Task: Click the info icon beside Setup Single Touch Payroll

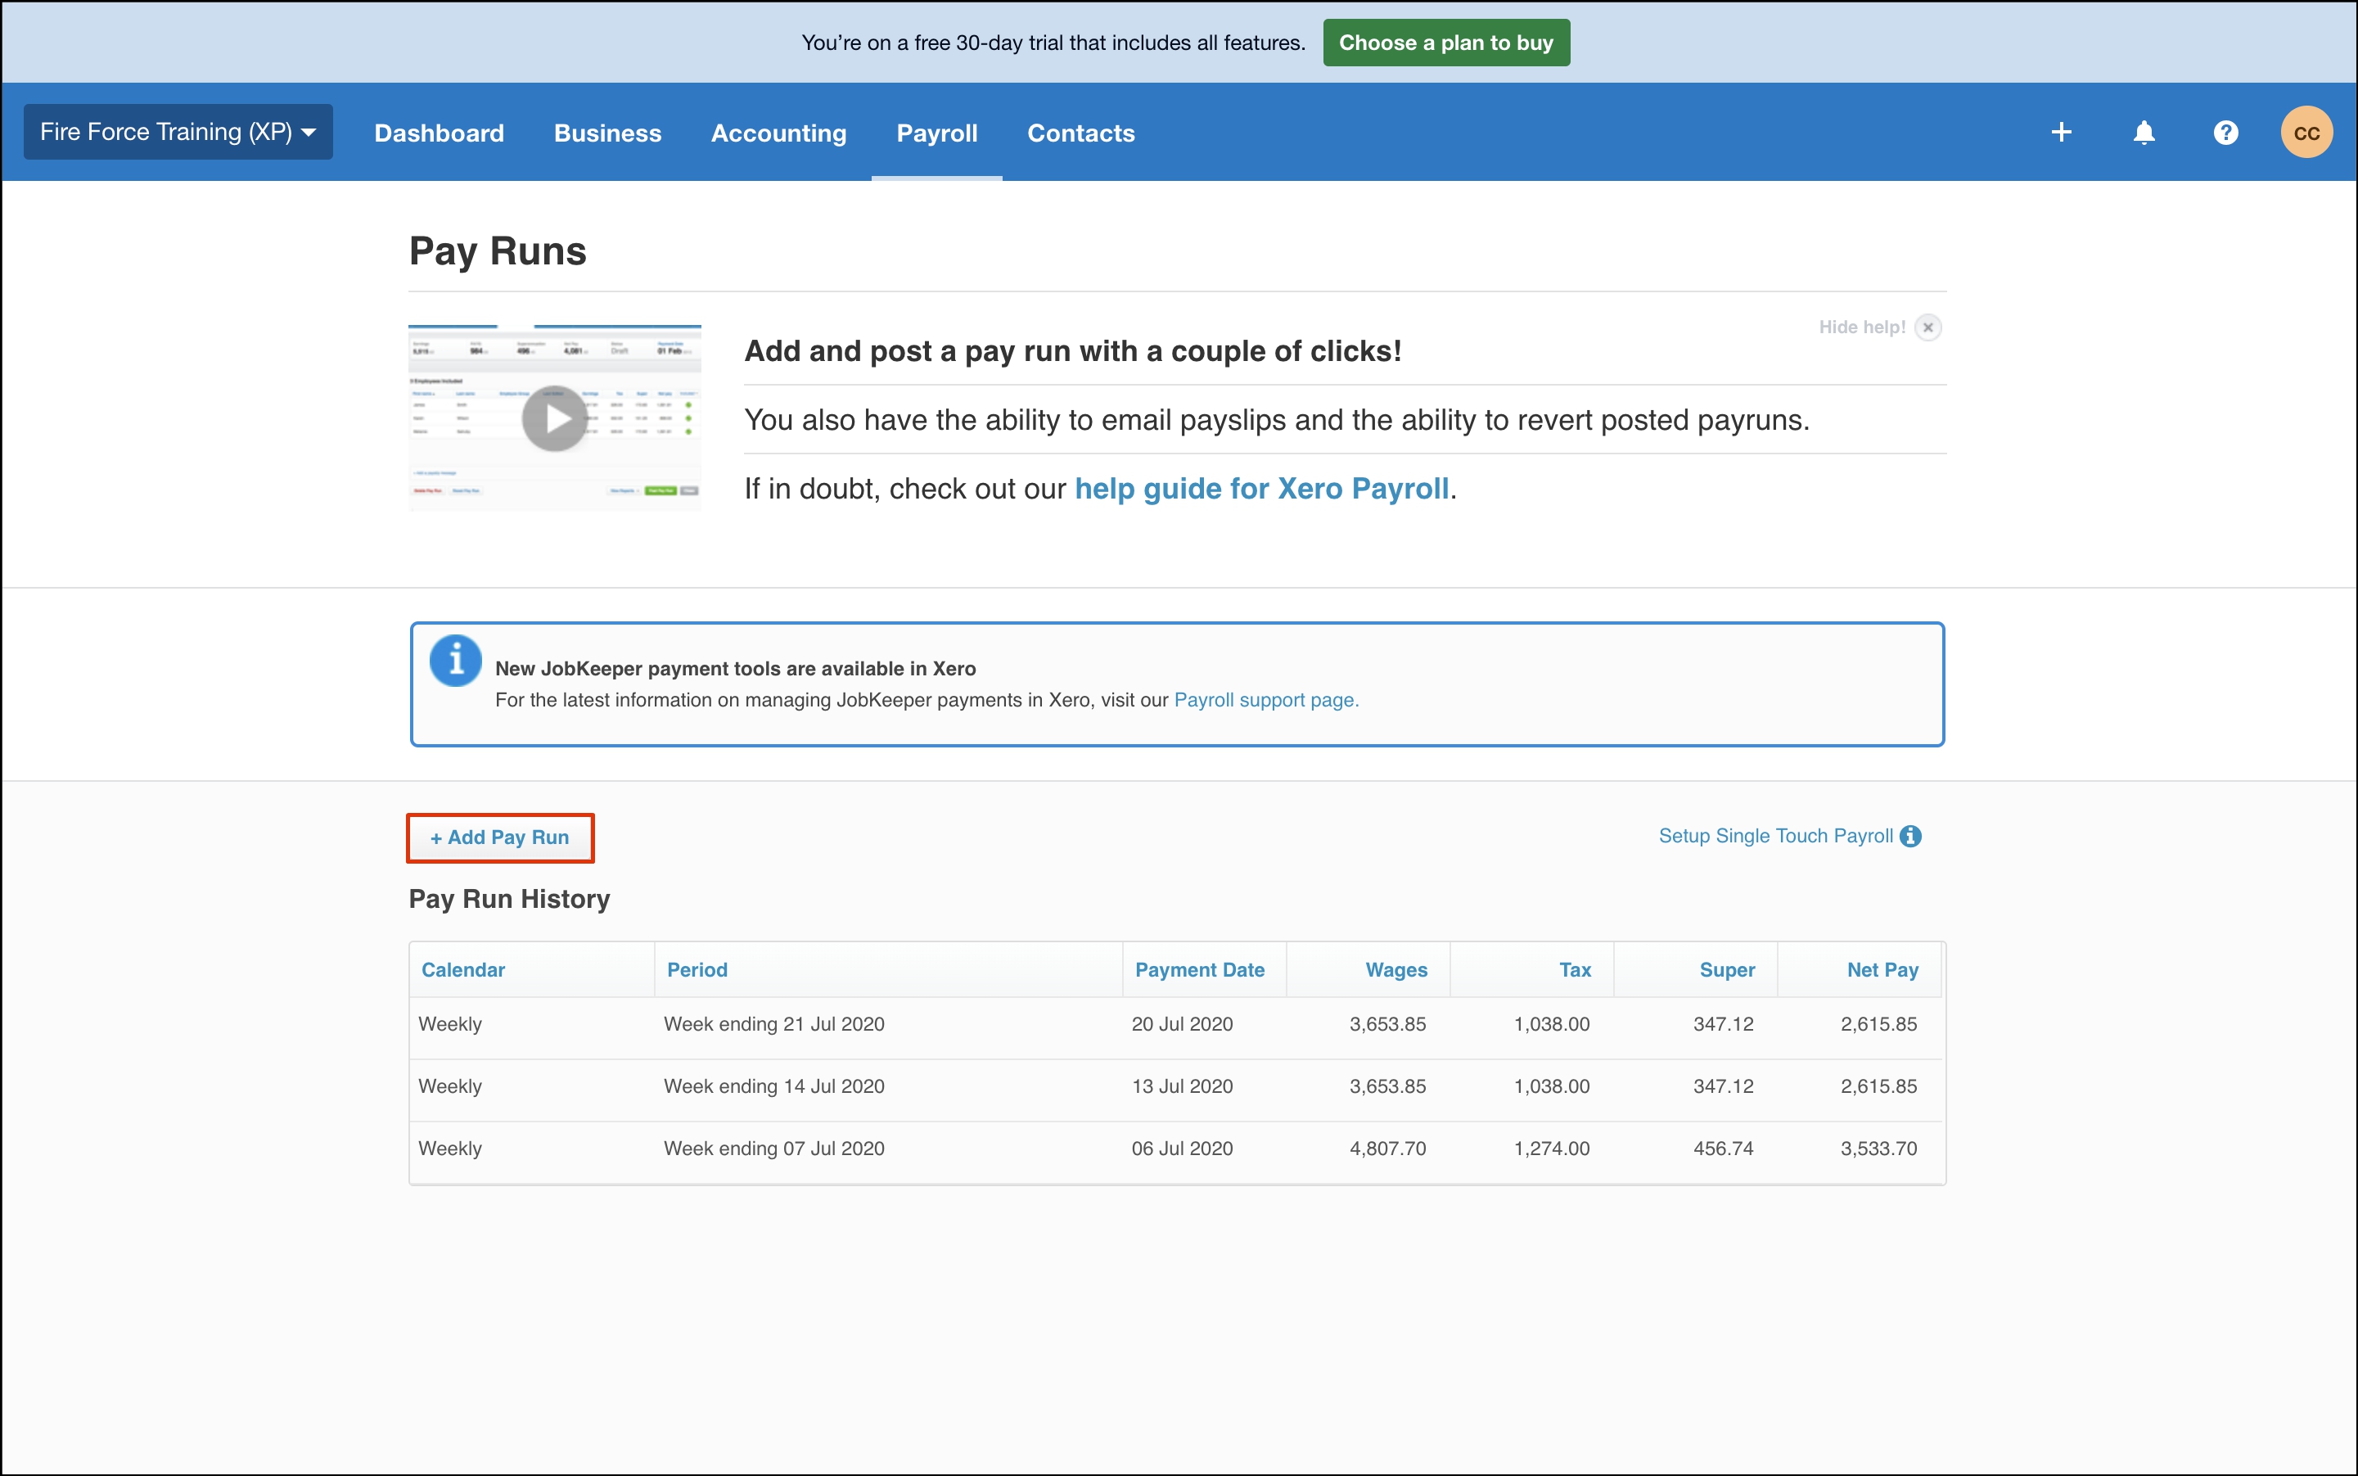Action: point(1910,836)
